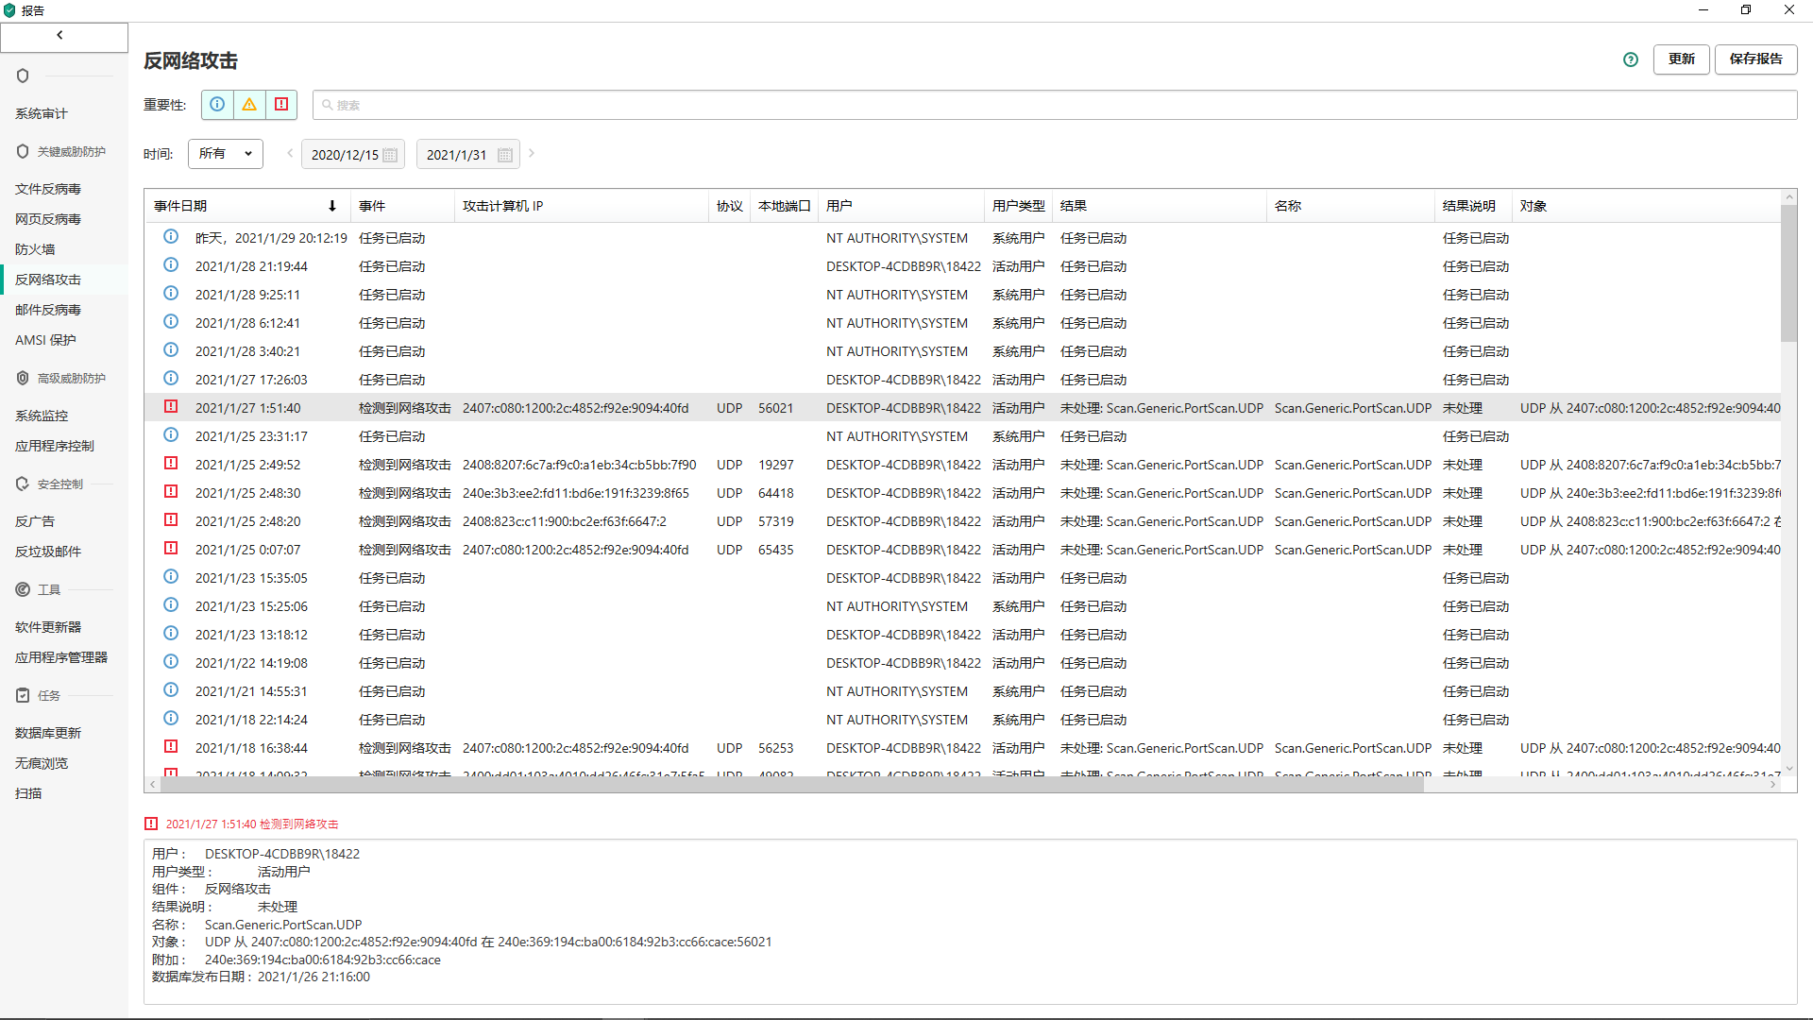Open end date calendar picker icon
The image size is (1813, 1020).
[505, 155]
